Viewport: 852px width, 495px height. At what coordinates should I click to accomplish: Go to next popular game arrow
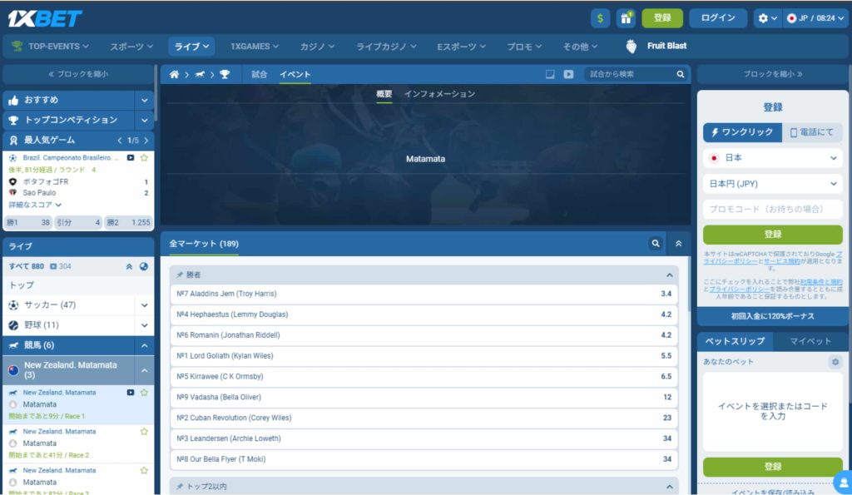(146, 141)
